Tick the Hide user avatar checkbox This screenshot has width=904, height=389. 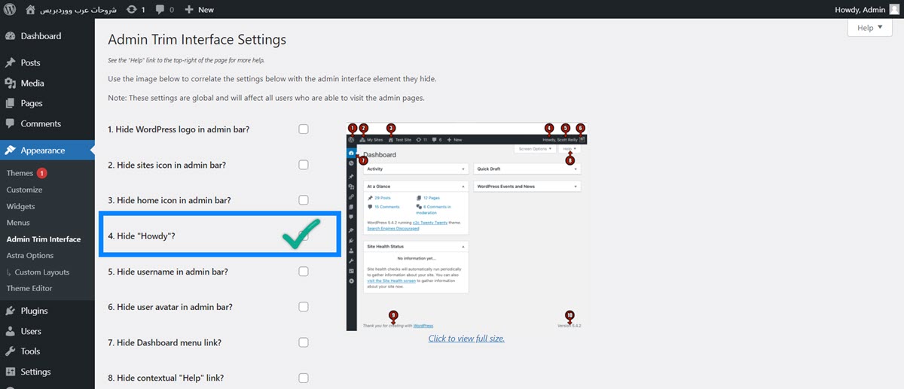(304, 307)
